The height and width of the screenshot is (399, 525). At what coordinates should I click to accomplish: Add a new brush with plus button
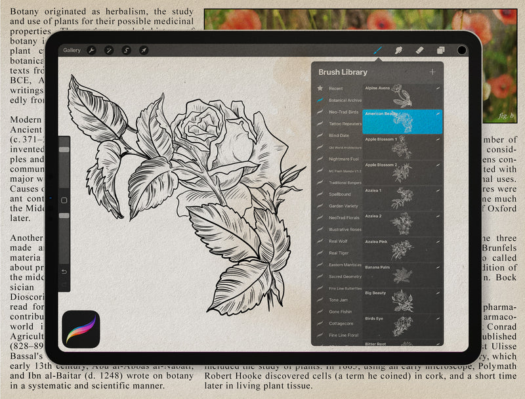pos(432,72)
